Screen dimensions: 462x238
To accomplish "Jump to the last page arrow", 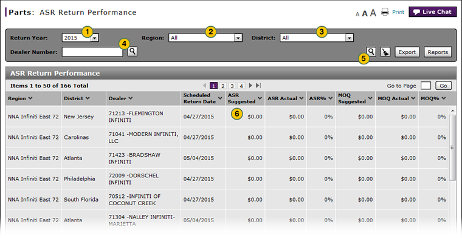I will (x=258, y=86).
